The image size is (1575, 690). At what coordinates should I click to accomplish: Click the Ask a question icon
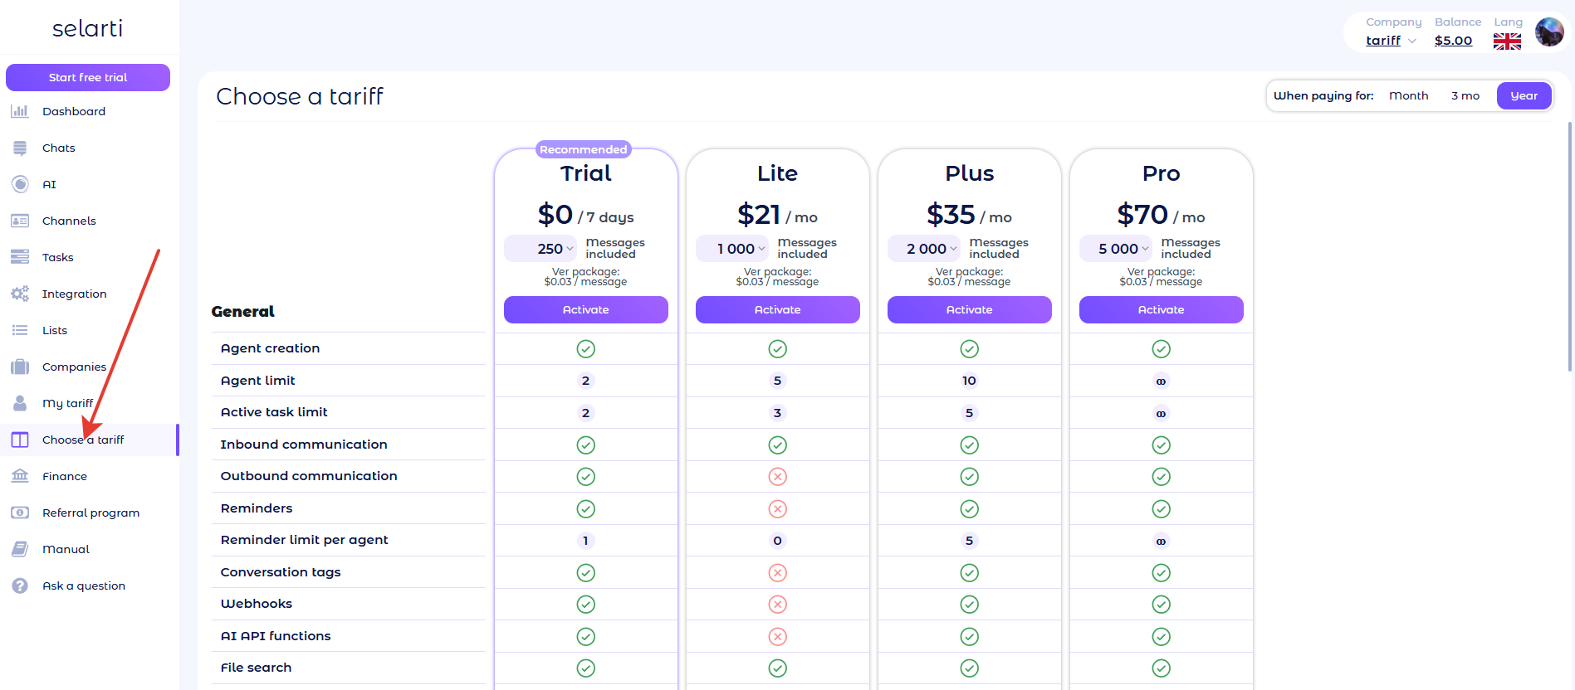pos(20,586)
